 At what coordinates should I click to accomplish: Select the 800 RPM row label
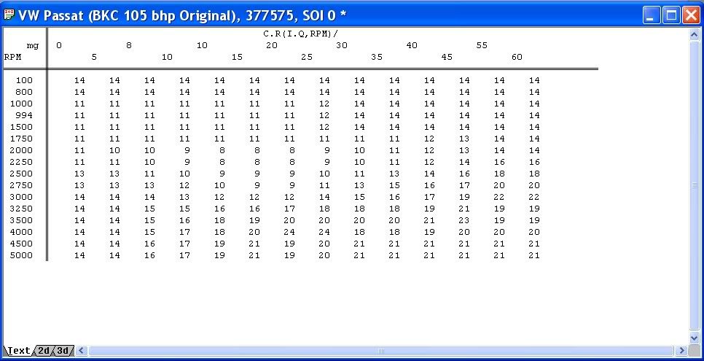coord(24,92)
